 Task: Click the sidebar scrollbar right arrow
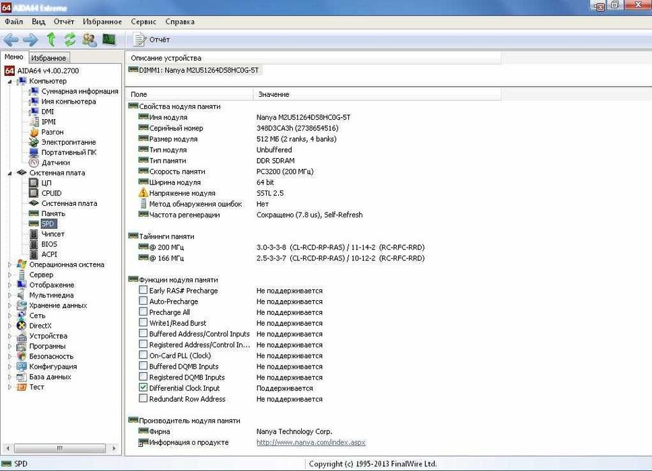[114, 449]
